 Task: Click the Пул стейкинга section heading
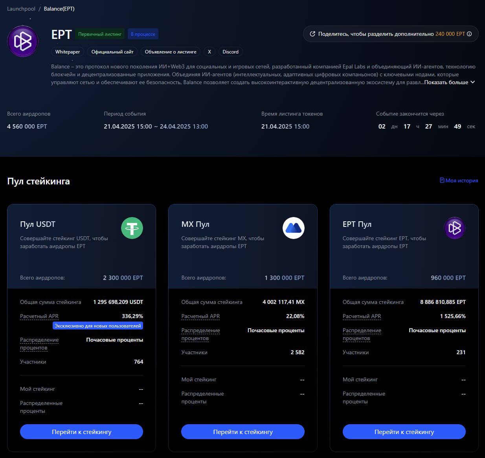(39, 181)
